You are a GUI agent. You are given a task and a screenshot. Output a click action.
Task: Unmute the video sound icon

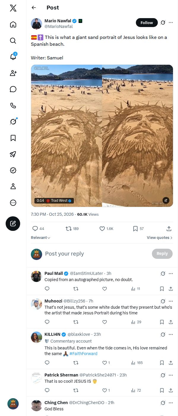pos(166,201)
